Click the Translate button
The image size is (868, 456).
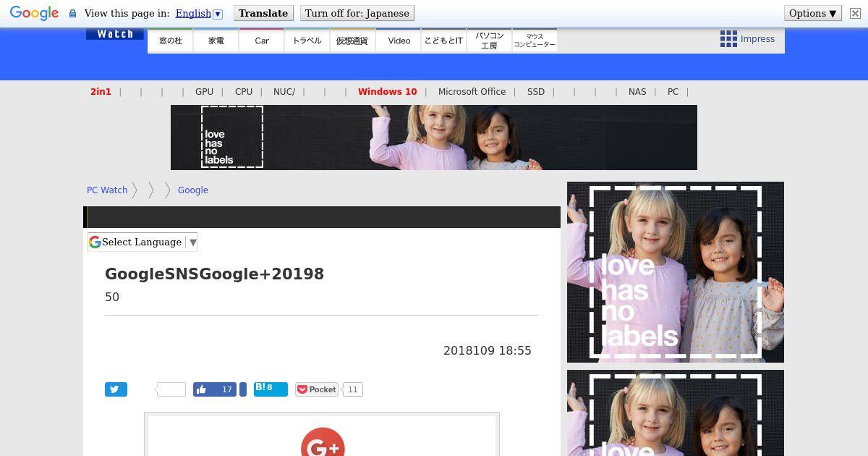[x=263, y=13]
